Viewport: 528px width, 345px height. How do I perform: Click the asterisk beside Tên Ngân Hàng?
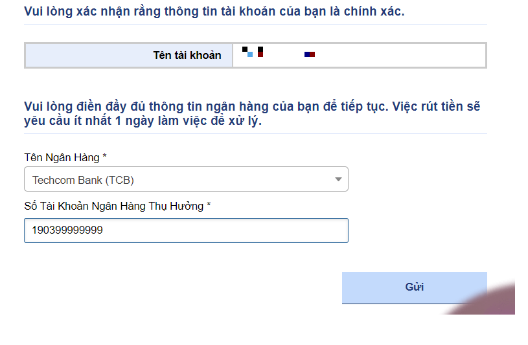pos(104,158)
